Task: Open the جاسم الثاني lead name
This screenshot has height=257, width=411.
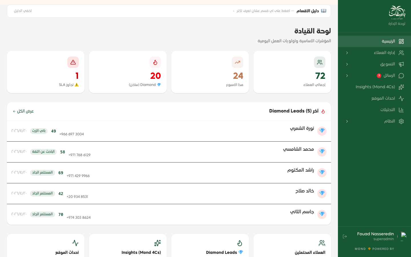Action: point(302,212)
